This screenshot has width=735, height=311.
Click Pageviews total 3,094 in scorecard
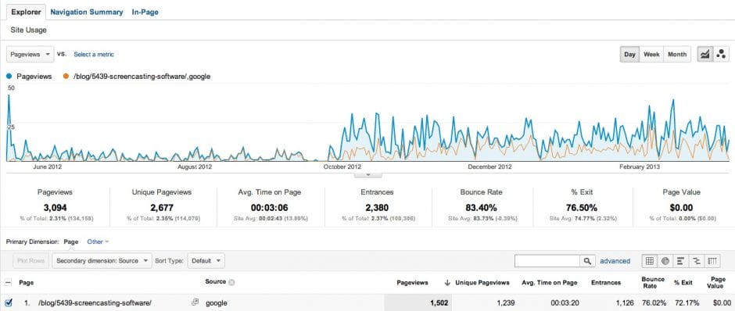point(55,208)
